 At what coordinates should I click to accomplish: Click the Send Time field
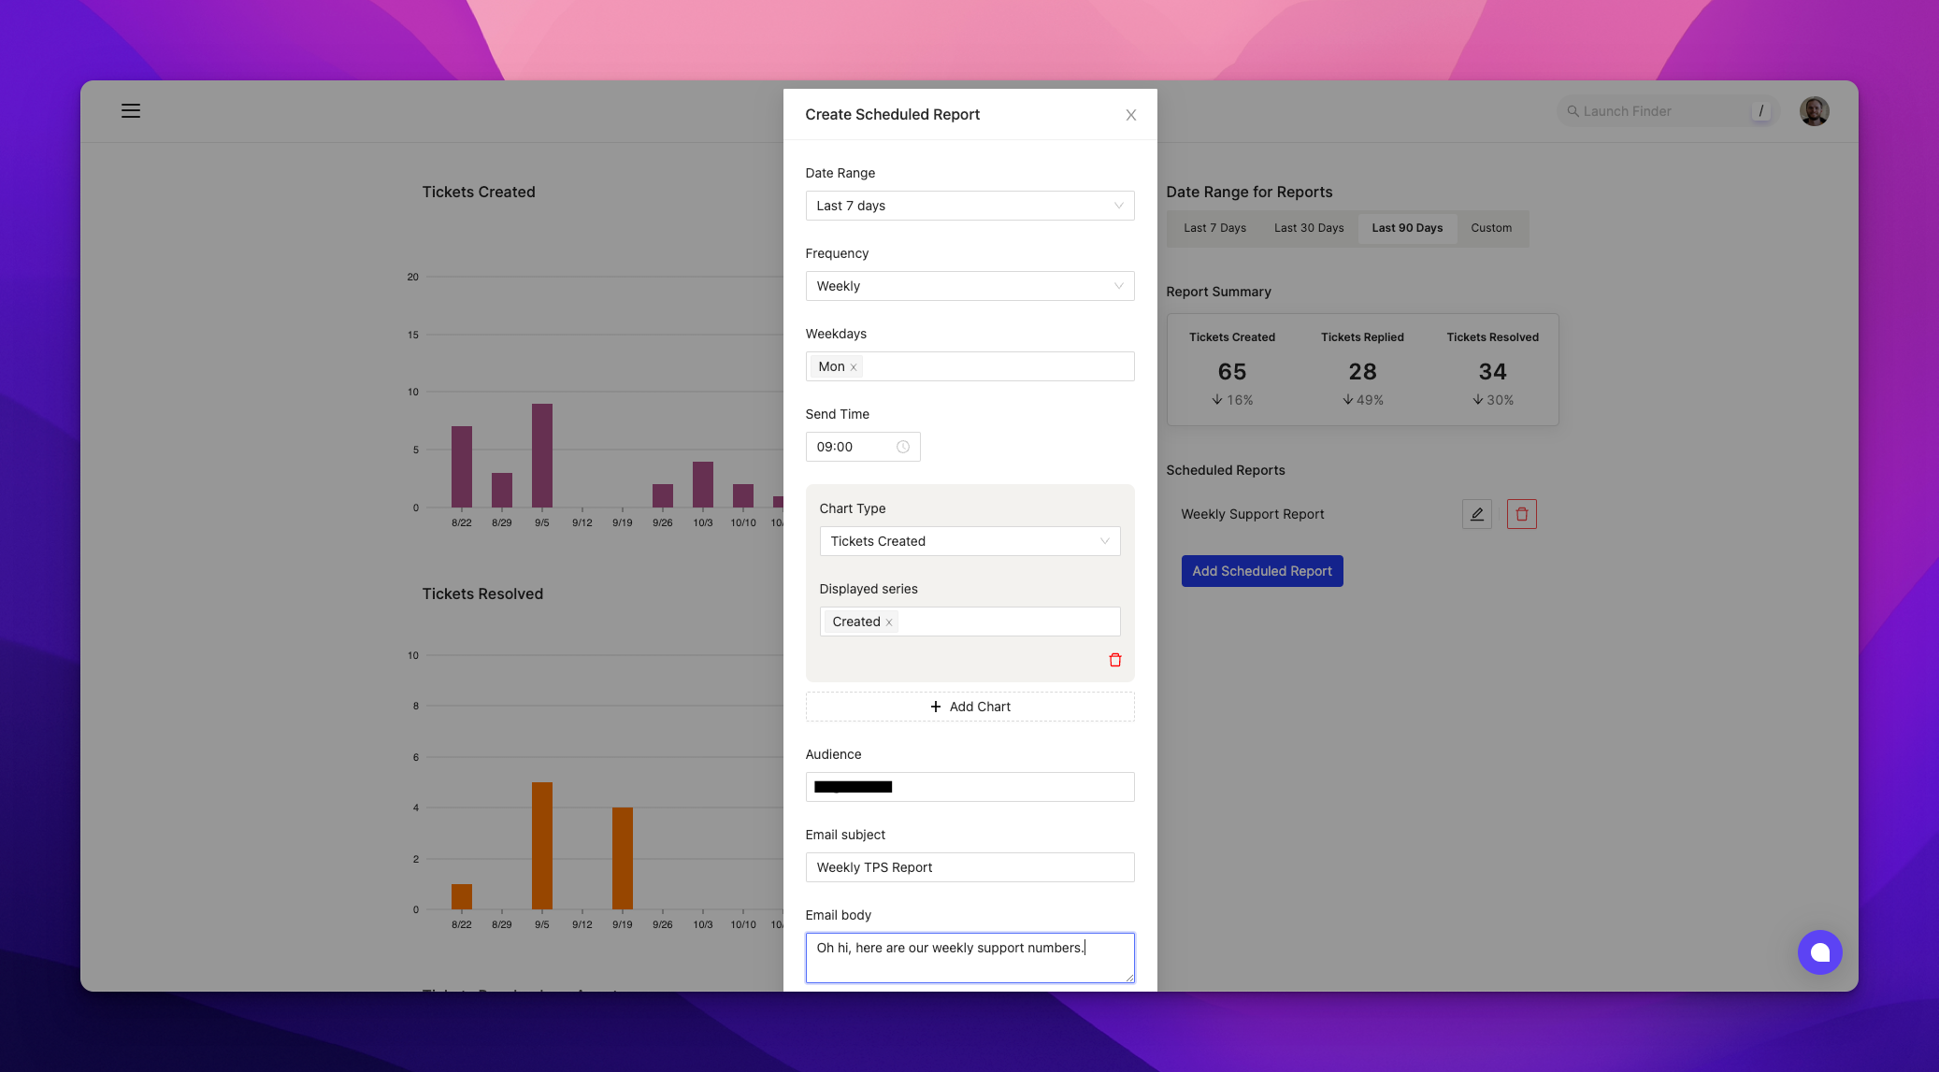pyautogui.click(x=863, y=447)
